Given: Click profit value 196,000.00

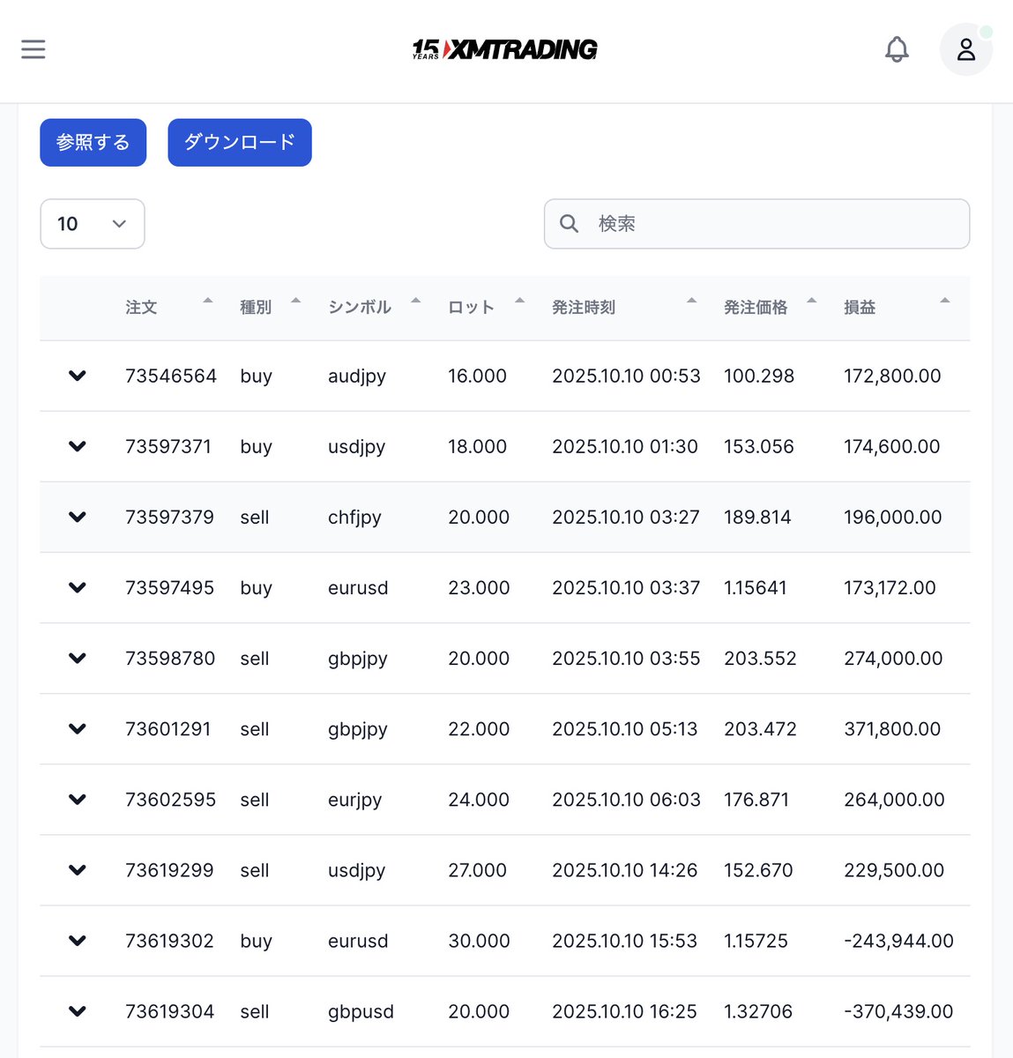Looking at the screenshot, I should pos(893,517).
